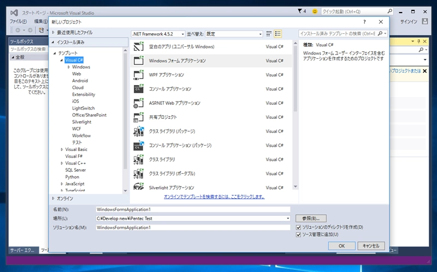Click the sign in link in Visual Studio
Viewport: 437px width, 272px height.
(x=409, y=21)
